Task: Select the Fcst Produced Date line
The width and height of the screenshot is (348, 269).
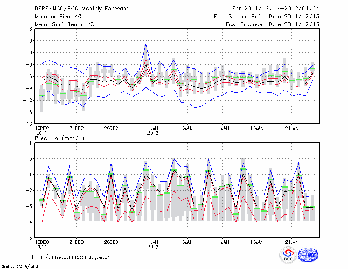Action: coord(272,24)
